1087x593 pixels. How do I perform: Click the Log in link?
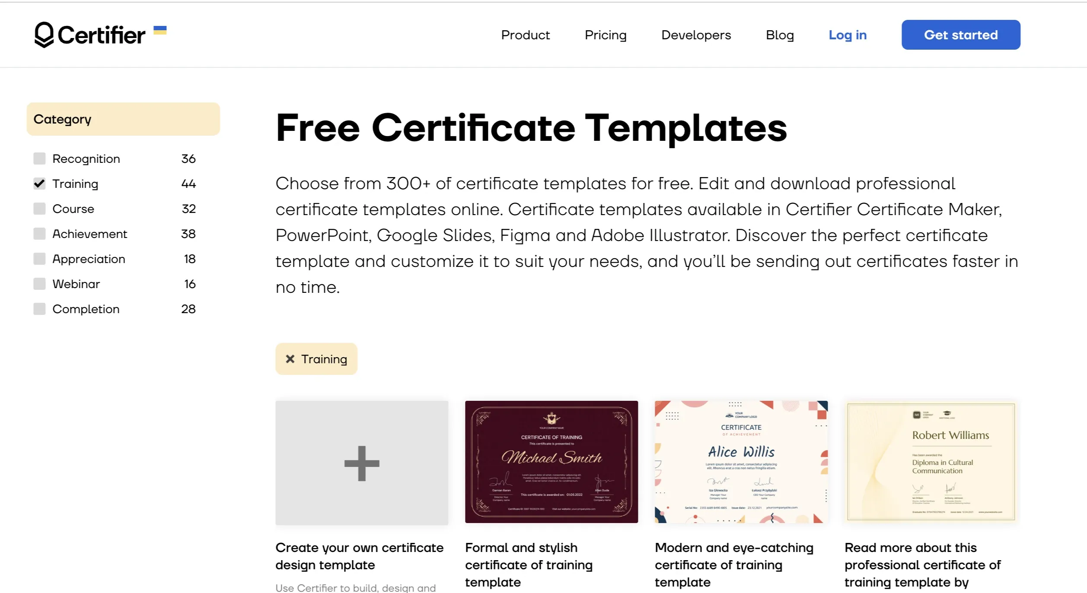(x=847, y=35)
